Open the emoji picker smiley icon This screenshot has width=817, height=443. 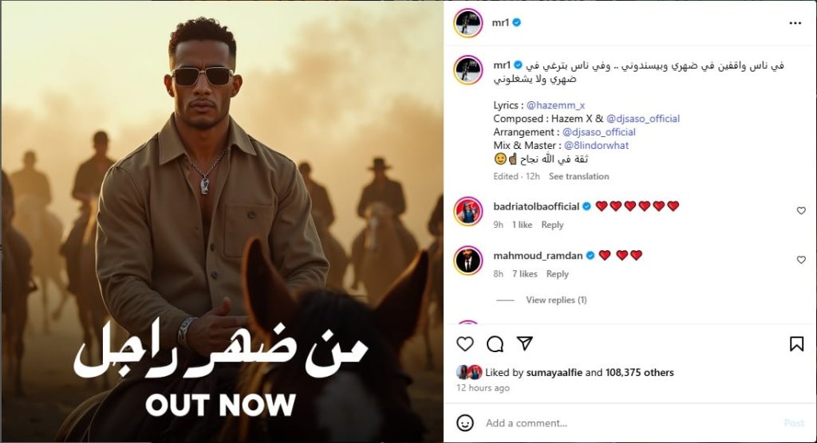(465, 423)
